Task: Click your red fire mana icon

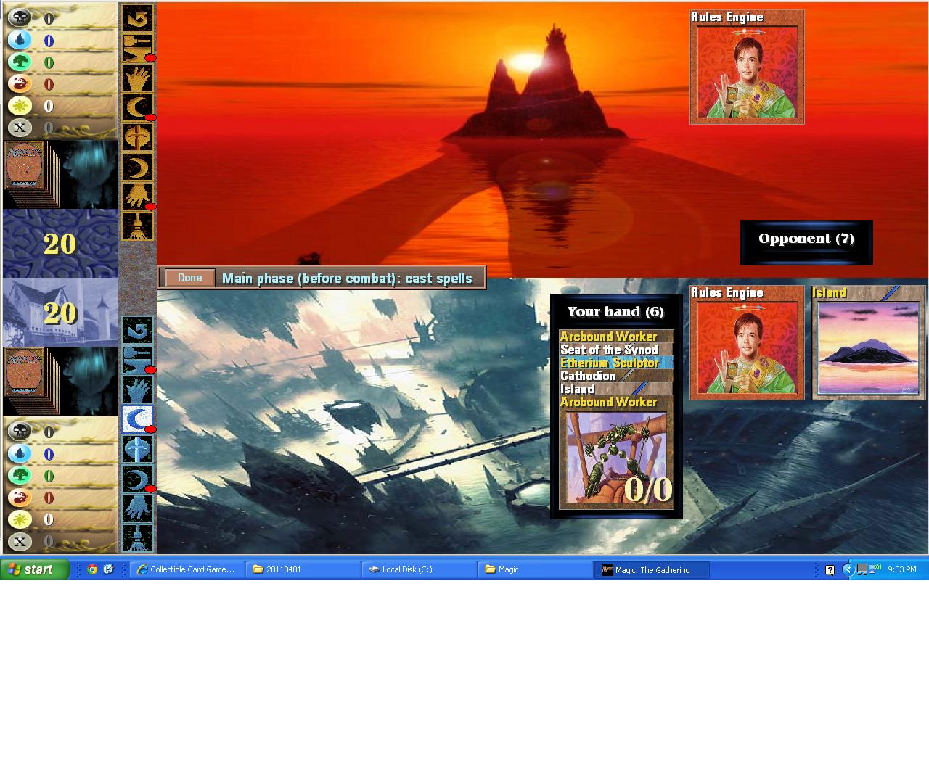Action: (20, 497)
